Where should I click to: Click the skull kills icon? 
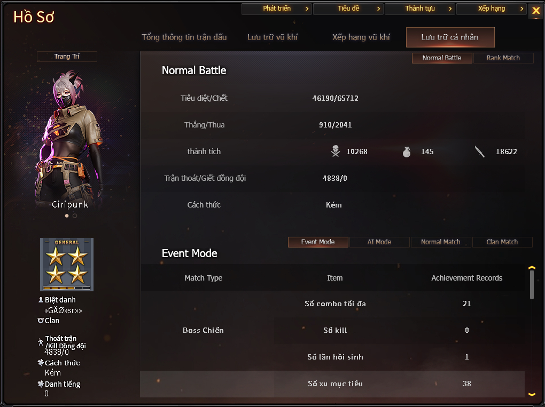pyautogui.click(x=336, y=151)
